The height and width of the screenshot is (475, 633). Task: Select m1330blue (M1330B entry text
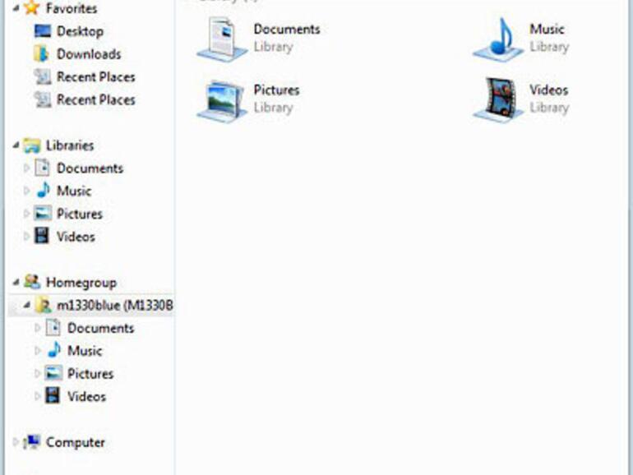(115, 305)
